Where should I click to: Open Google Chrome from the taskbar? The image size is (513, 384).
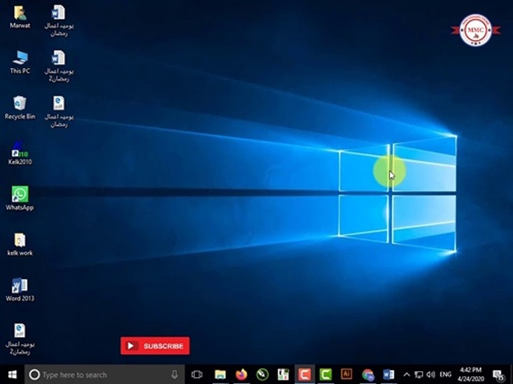[368, 374]
